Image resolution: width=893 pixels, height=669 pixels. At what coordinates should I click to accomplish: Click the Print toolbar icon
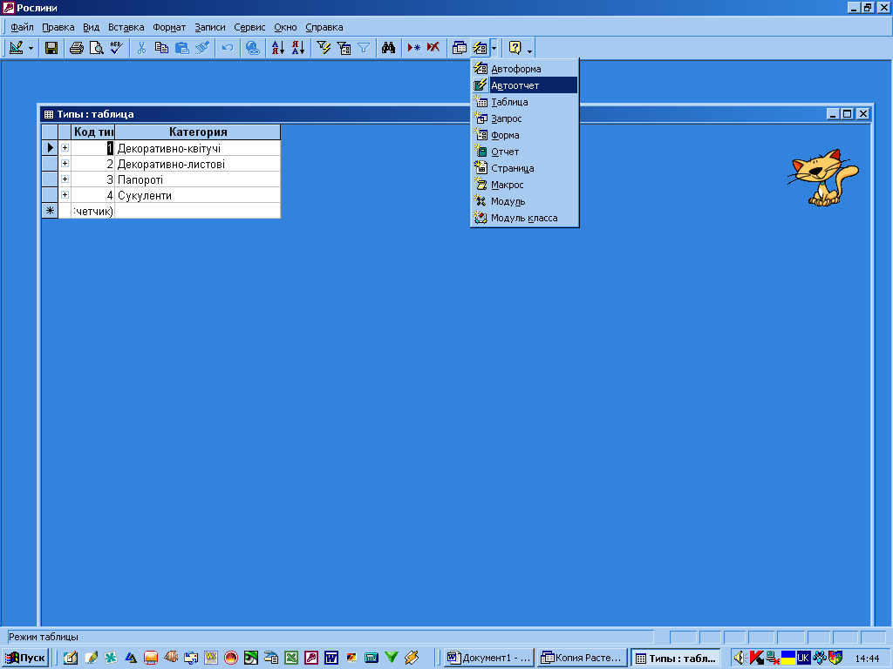pyautogui.click(x=77, y=48)
